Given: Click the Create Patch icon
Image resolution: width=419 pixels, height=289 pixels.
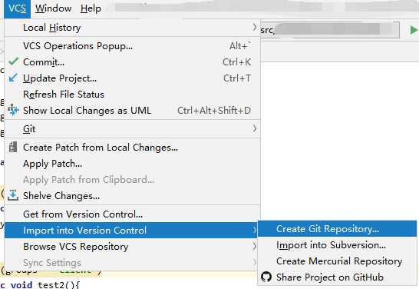Looking at the screenshot, I should click(13, 147).
